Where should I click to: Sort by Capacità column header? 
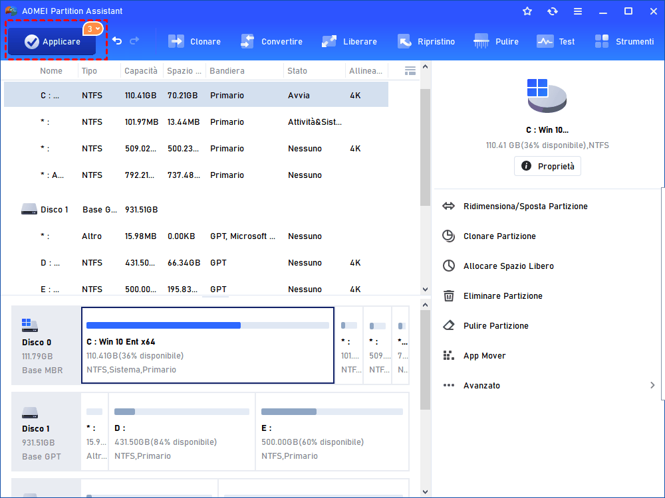click(x=141, y=71)
